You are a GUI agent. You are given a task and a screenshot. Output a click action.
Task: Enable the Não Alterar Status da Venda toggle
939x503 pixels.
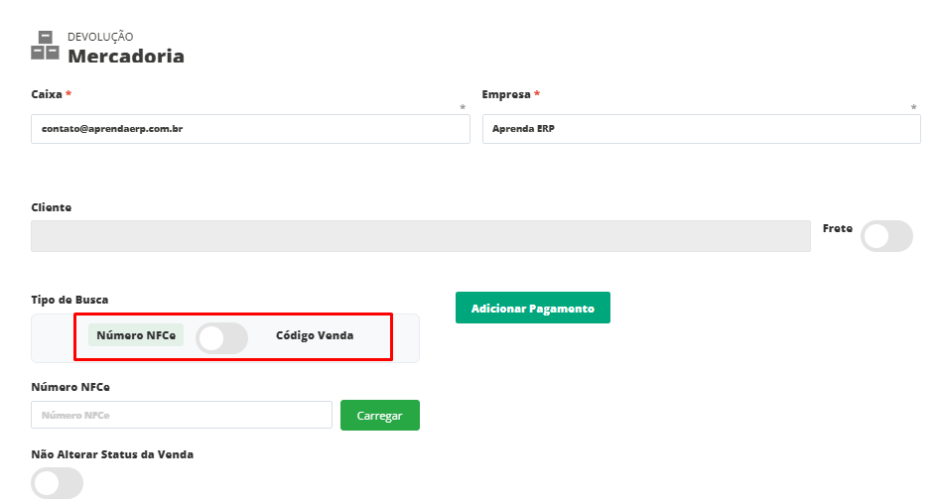click(58, 483)
